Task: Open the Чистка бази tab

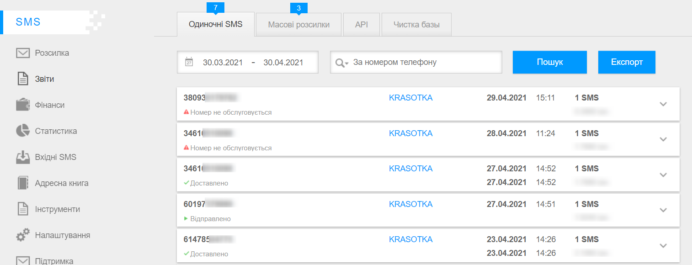Action: [416, 25]
